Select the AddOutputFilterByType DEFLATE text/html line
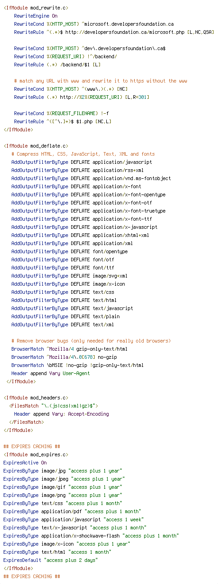Screen dimensions: 218x584 click(64, 300)
